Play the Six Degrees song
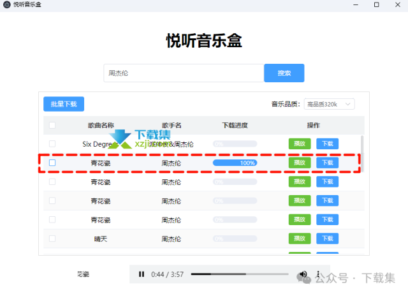The image size is (408, 294). click(x=300, y=143)
